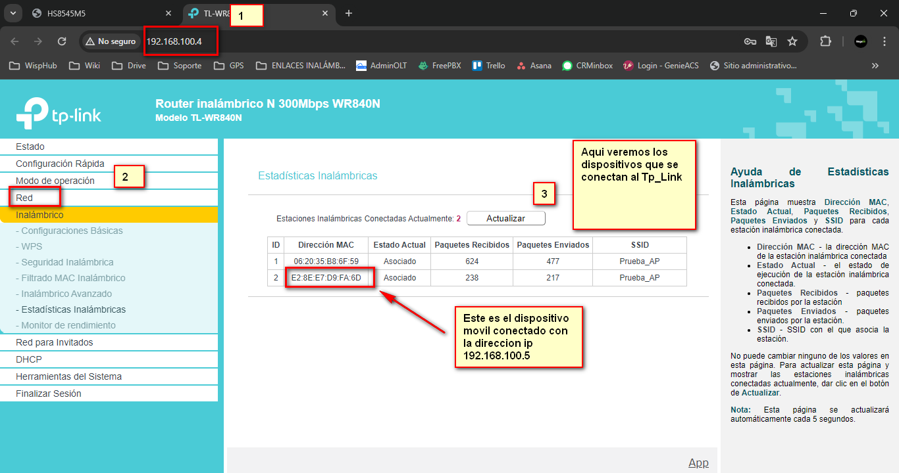Open the Drive bookmark folder
Viewport: 899px width, 473px height.
pos(129,66)
